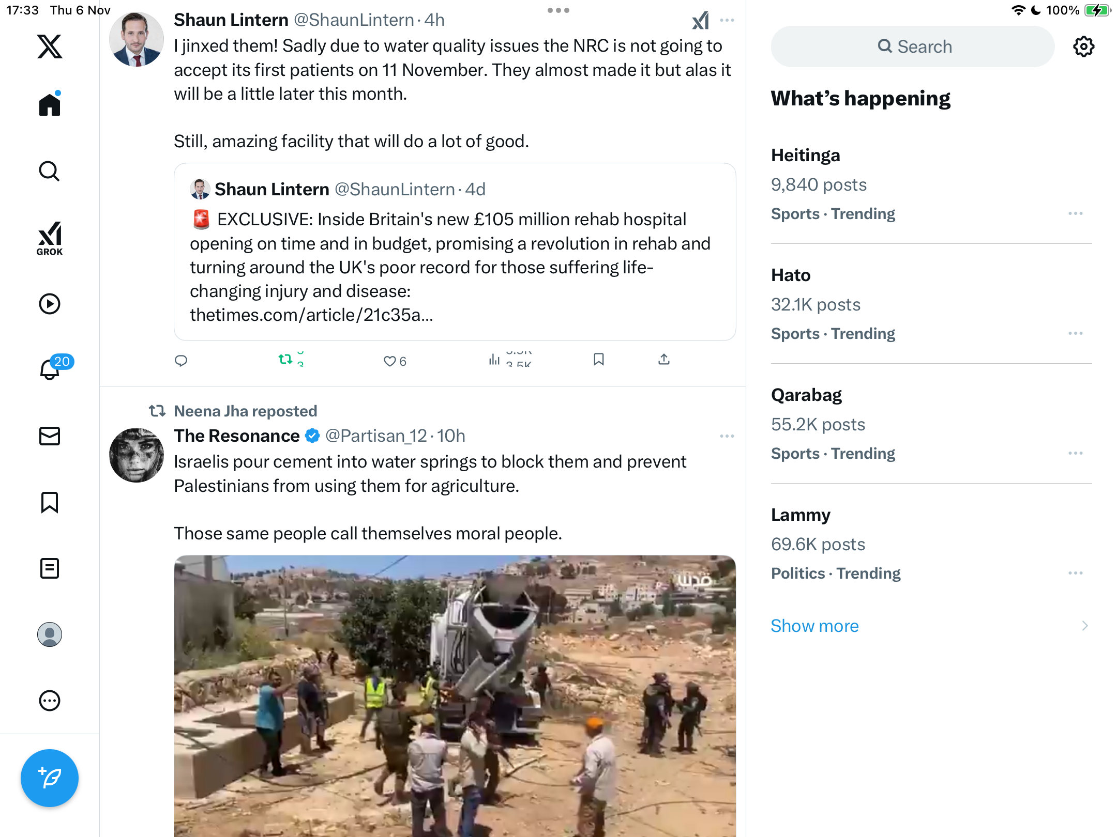Image resolution: width=1117 pixels, height=837 pixels.
Task: Open the Bookmarks page in sidebar
Action: (50, 502)
